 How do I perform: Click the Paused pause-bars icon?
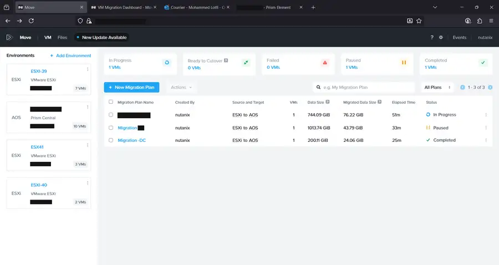click(404, 63)
